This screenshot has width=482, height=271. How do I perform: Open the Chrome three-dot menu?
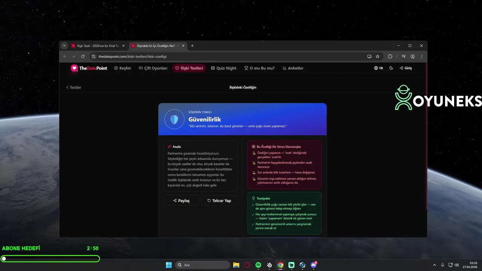[422, 56]
